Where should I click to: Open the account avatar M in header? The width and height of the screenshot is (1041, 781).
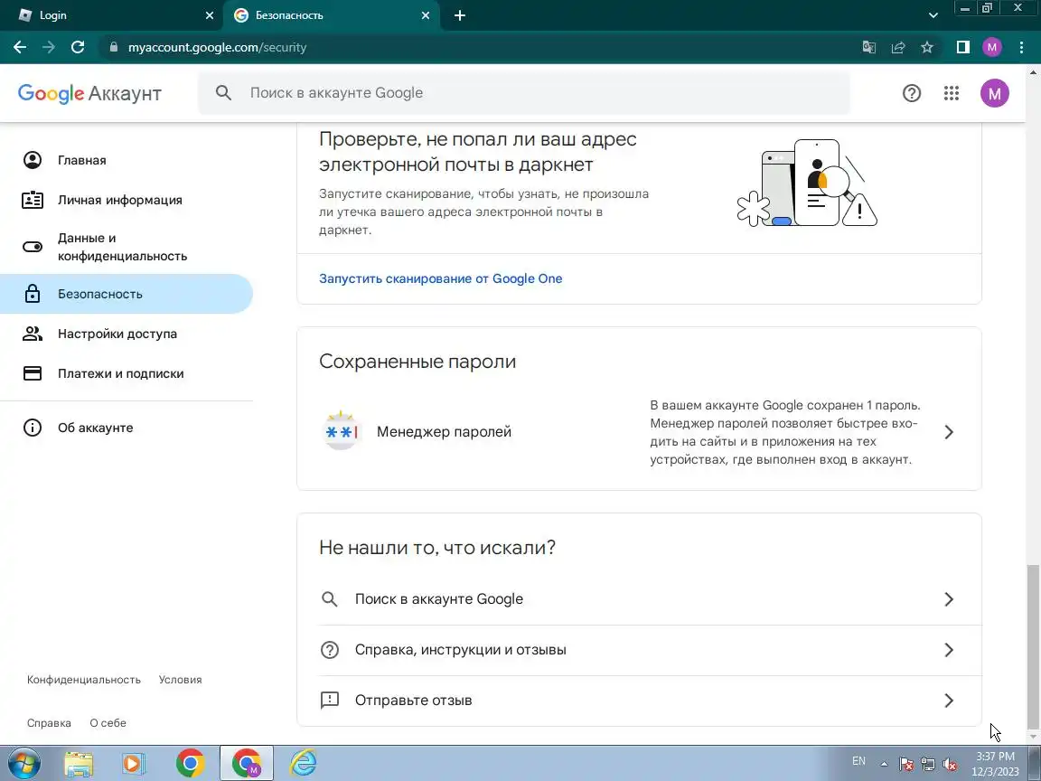pyautogui.click(x=995, y=94)
